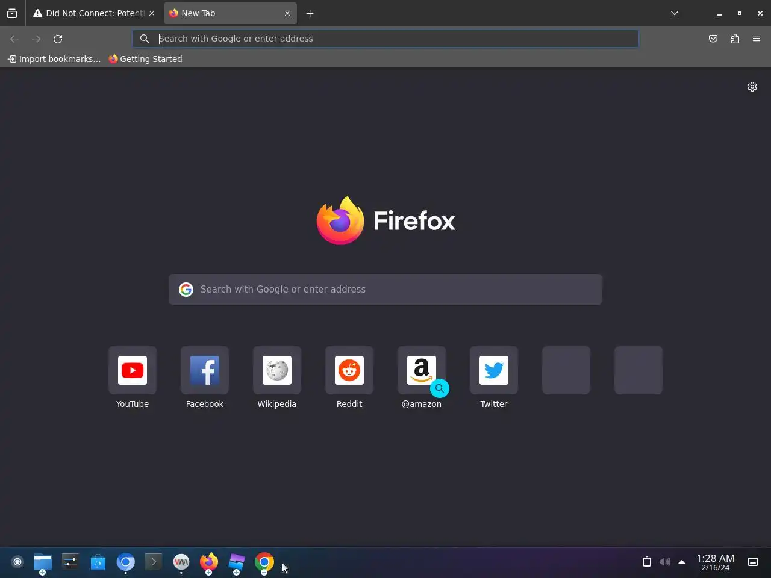Open the purple layered app in taskbar

pyautogui.click(x=237, y=562)
